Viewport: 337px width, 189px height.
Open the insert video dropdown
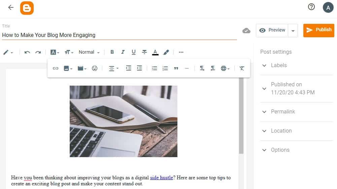tap(82, 68)
